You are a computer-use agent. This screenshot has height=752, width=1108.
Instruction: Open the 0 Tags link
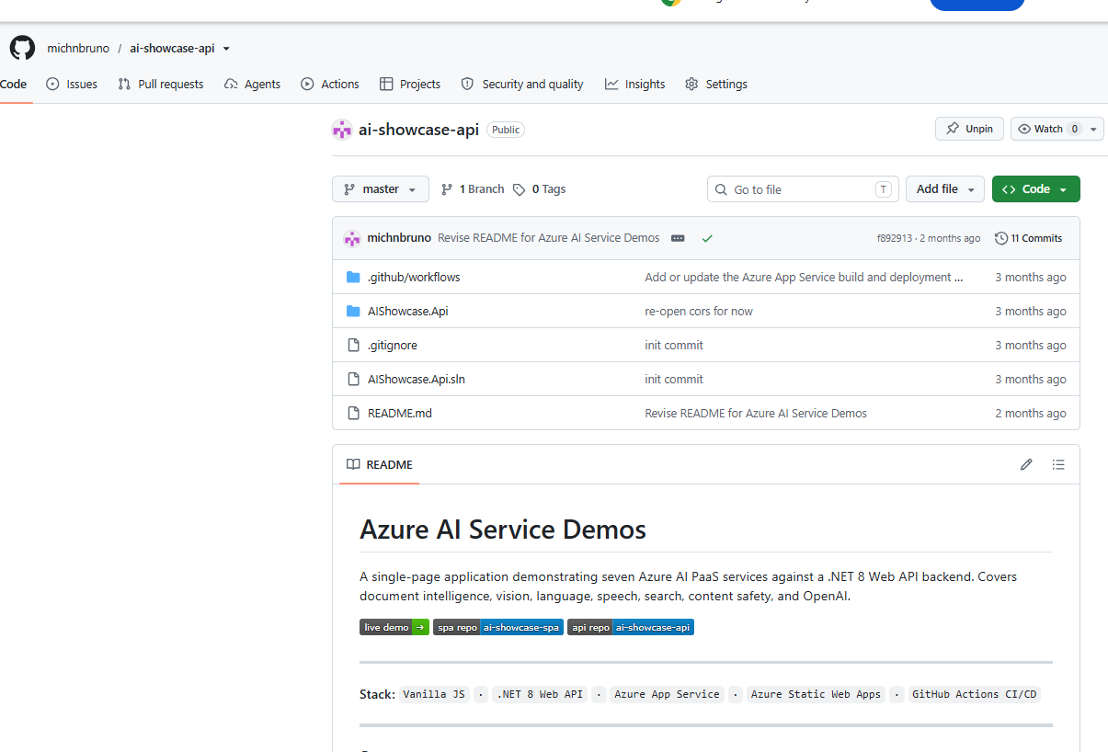[x=540, y=189]
